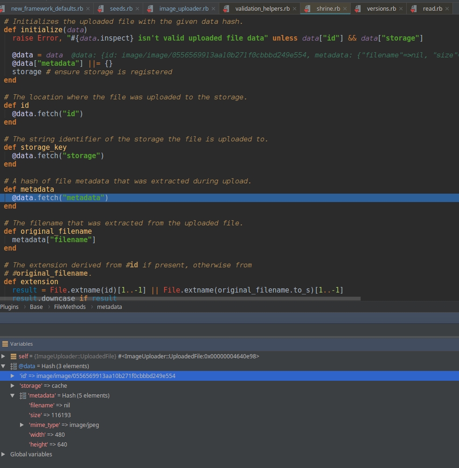Click the Variables panel icon
The image size is (459, 468).
click(5, 344)
